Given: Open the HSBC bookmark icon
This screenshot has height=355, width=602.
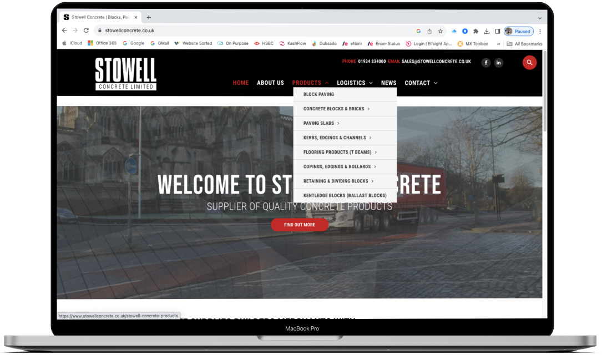Looking at the screenshot, I should click(x=257, y=43).
